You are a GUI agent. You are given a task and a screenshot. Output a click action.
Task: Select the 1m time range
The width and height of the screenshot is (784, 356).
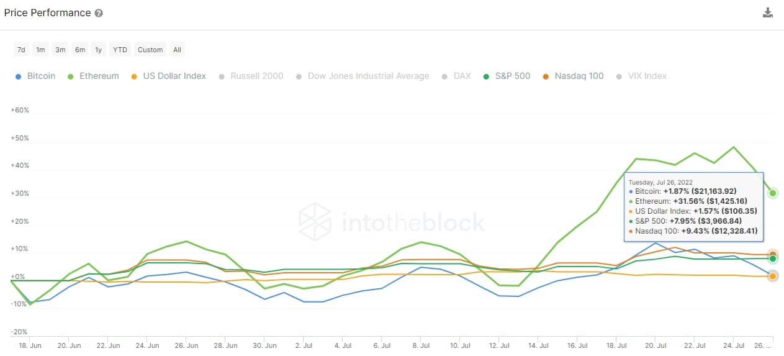click(40, 50)
